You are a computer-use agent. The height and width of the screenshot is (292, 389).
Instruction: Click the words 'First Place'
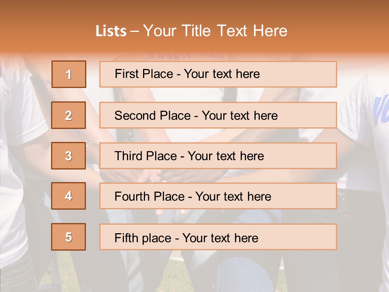tap(144, 74)
